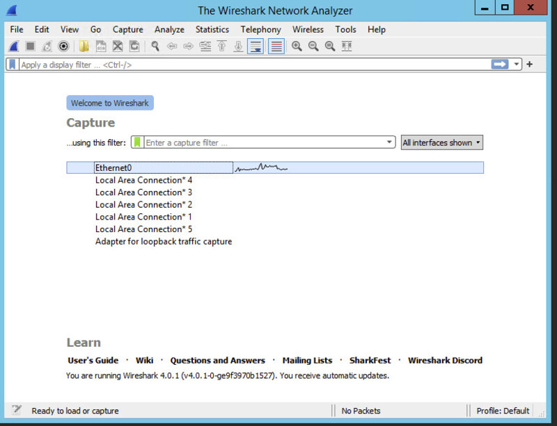This screenshot has width=557, height=426.
Task: Start capturing packets with shark fin icon
Action: [x=13, y=47]
